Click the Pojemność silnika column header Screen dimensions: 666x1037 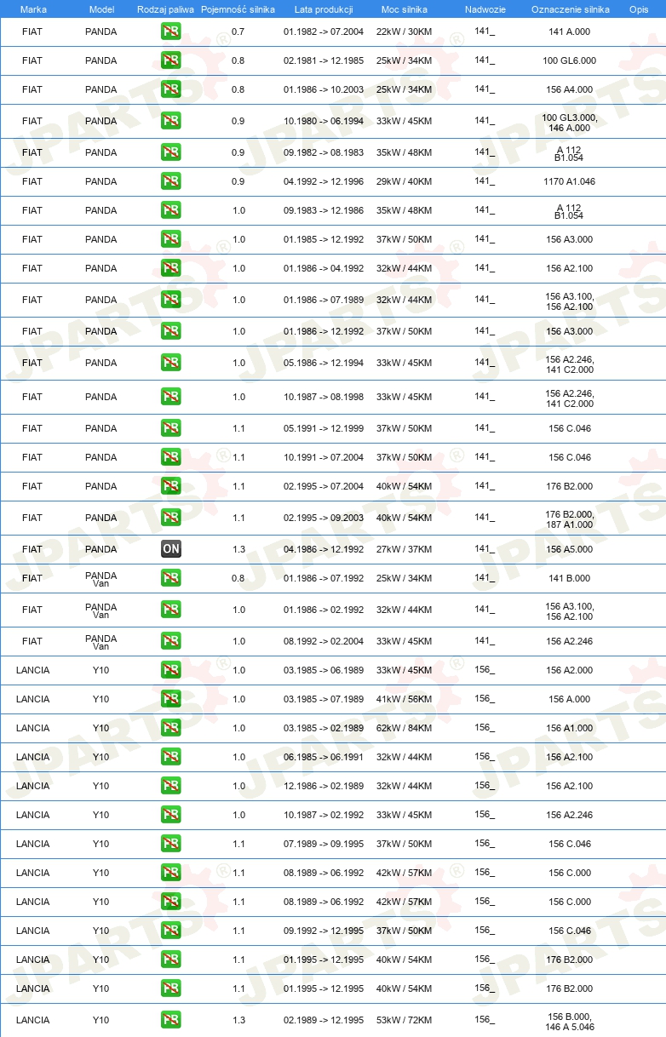238,9
